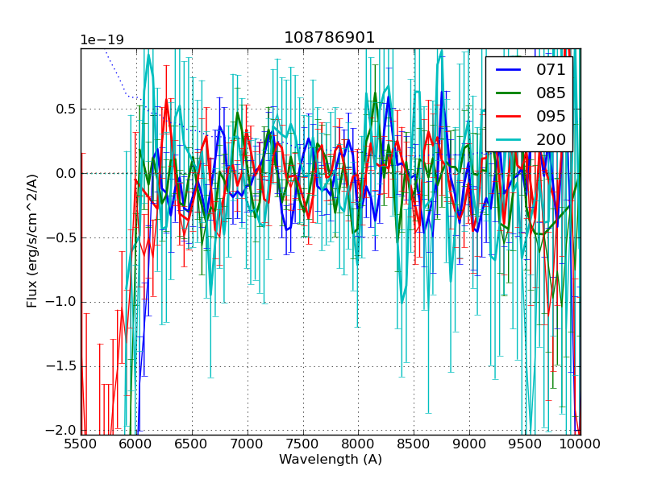The image size is (645, 483).
Task: Click the green line swatch in legend
Action: (x=509, y=93)
